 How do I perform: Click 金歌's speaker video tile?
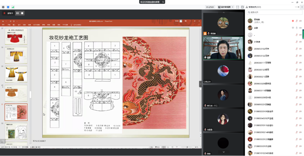tap(223, 48)
